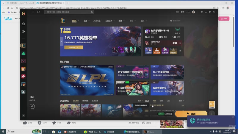Viewport: 238px width, 134px height.
Task: Click the LPL preview card thumbnail
Action: click(87, 80)
